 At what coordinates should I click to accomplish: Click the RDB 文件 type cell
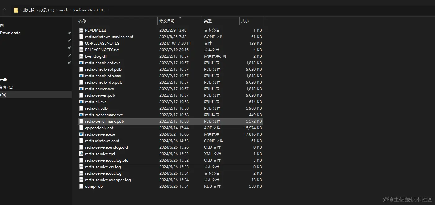pos(212,186)
